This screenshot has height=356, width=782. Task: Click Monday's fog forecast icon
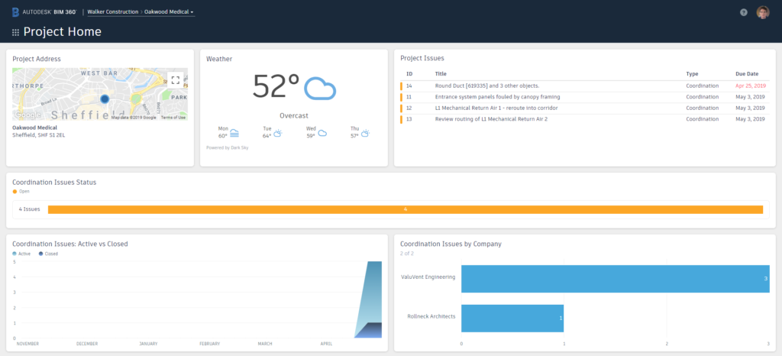pyautogui.click(x=234, y=133)
